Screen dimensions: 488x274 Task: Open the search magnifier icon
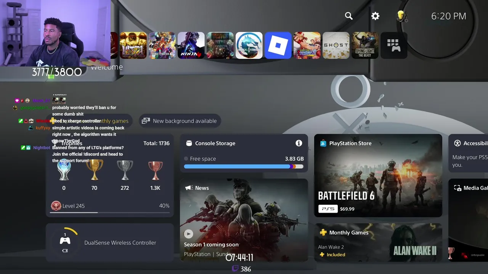(x=349, y=16)
